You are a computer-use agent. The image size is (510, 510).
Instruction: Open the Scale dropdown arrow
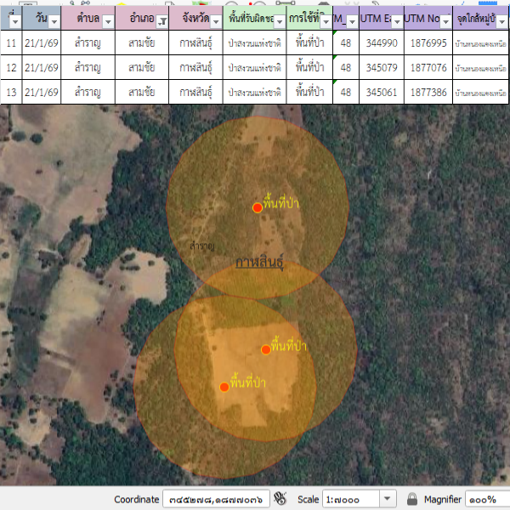388,499
